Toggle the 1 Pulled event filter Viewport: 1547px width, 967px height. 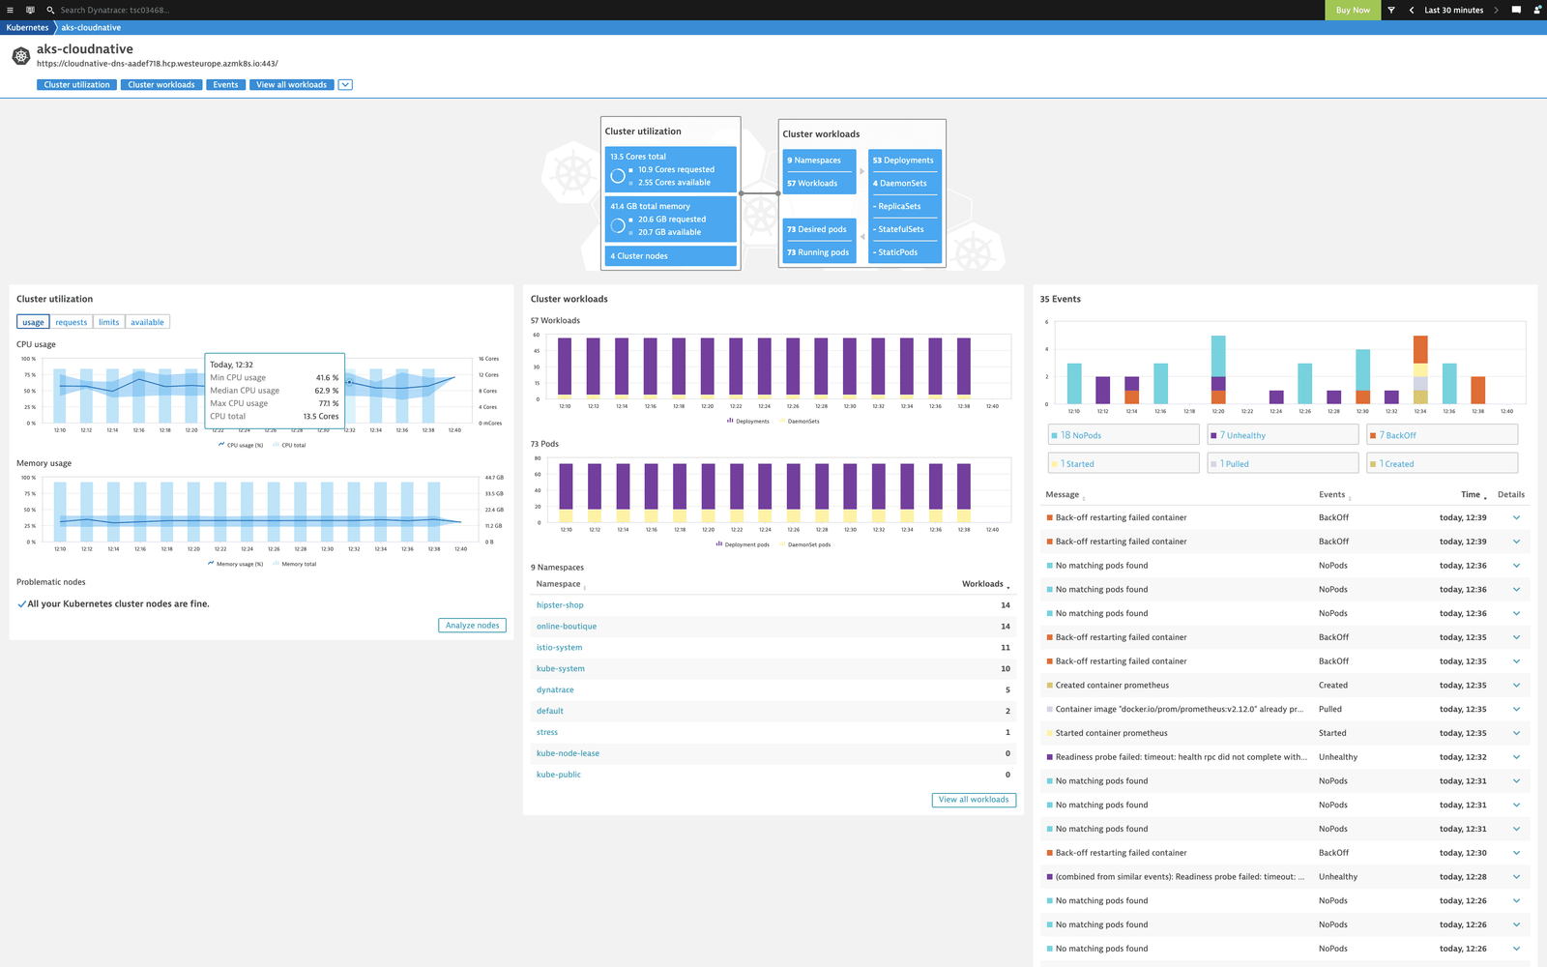point(1283,464)
